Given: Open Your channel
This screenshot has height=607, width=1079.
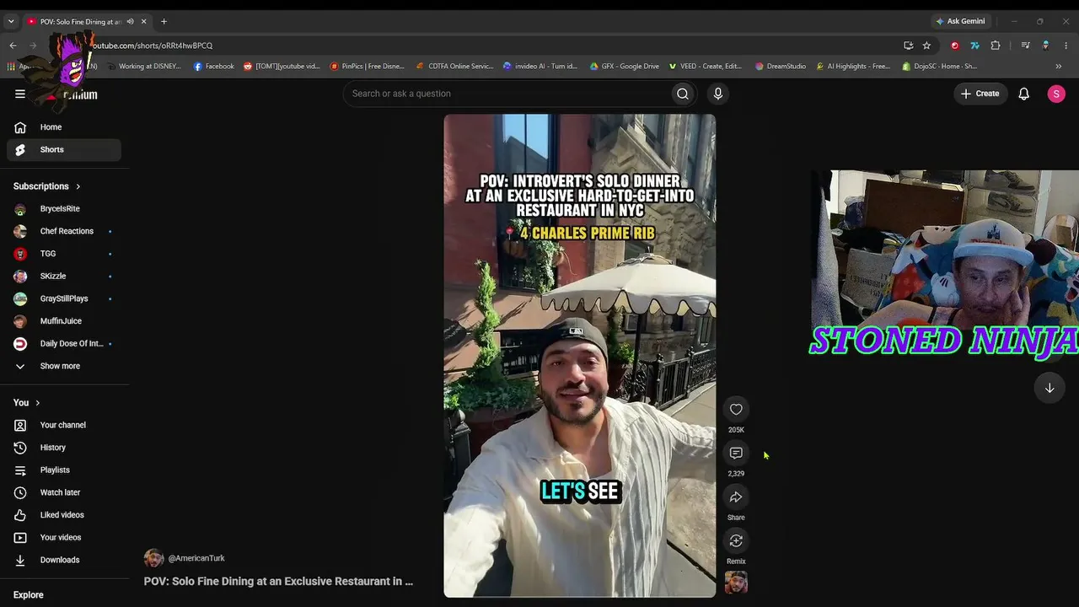Looking at the screenshot, I should click(64, 425).
